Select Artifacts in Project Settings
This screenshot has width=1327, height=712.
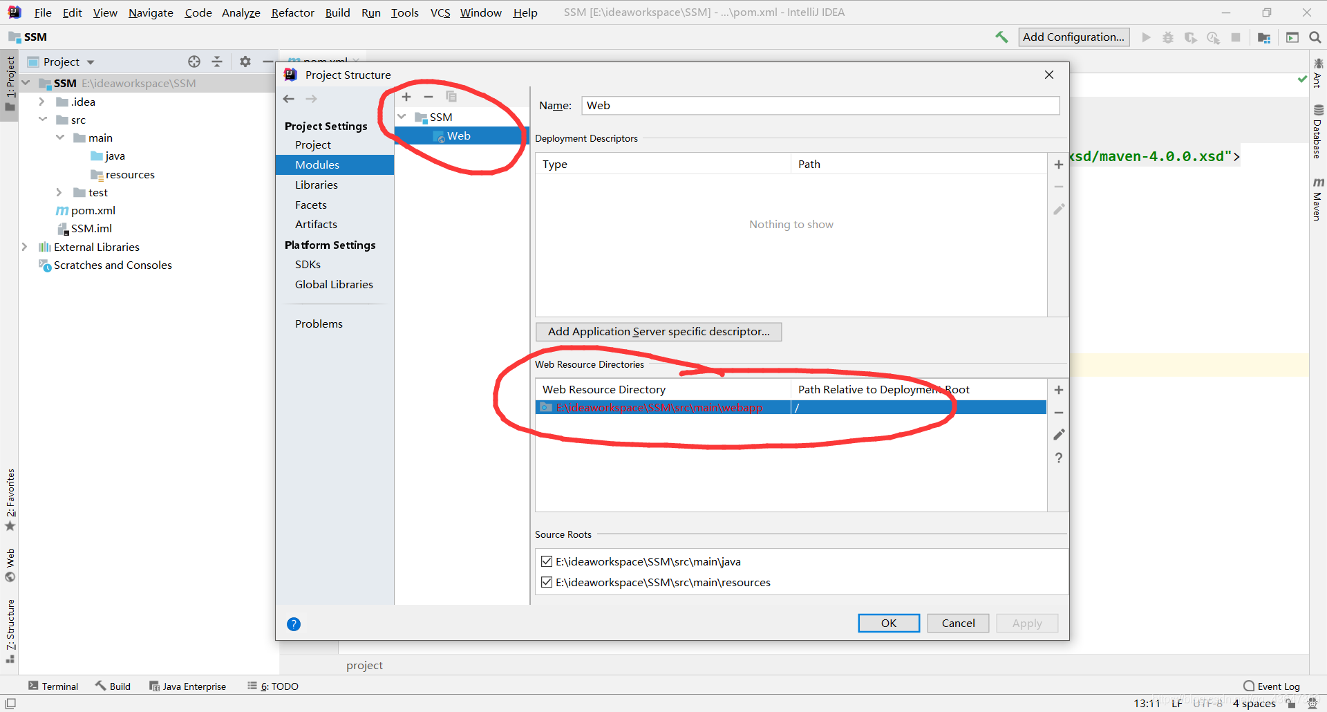[x=316, y=224]
